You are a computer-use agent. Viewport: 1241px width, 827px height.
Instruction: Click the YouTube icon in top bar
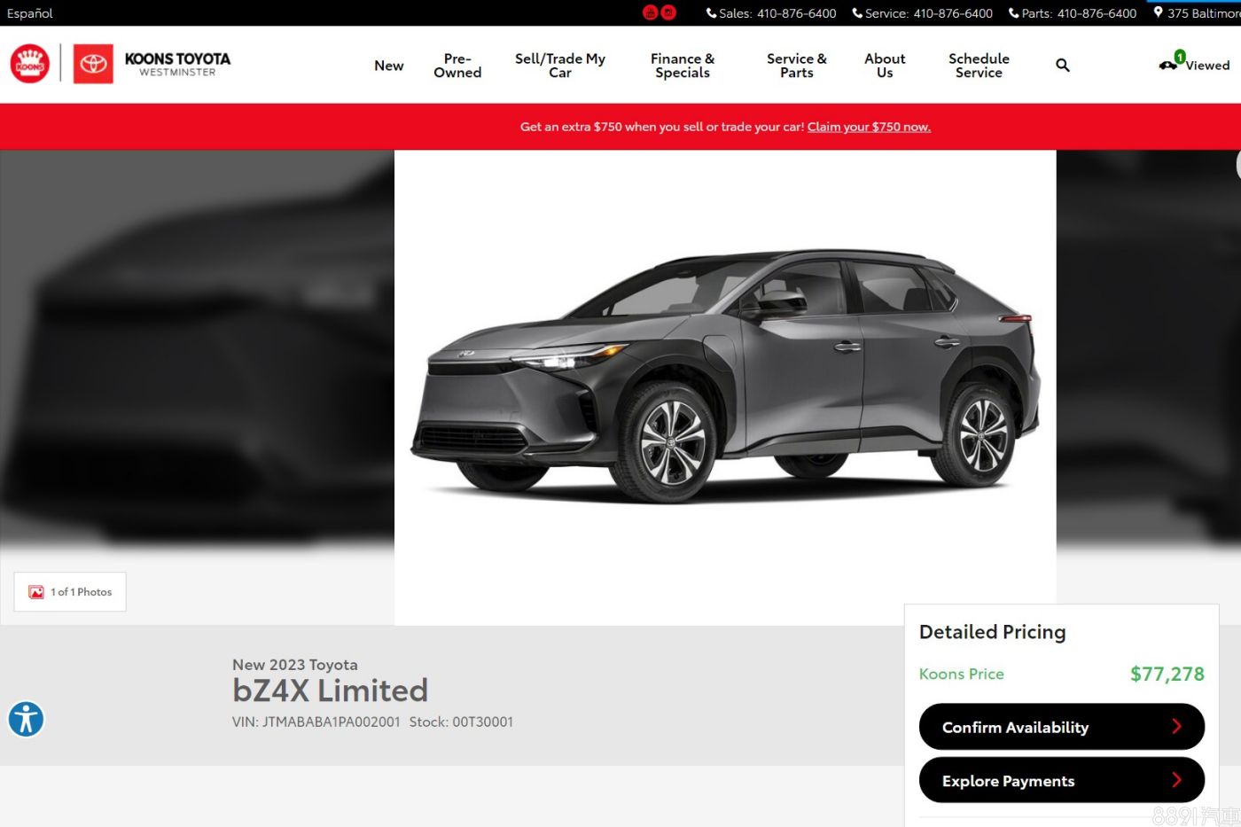coord(650,12)
